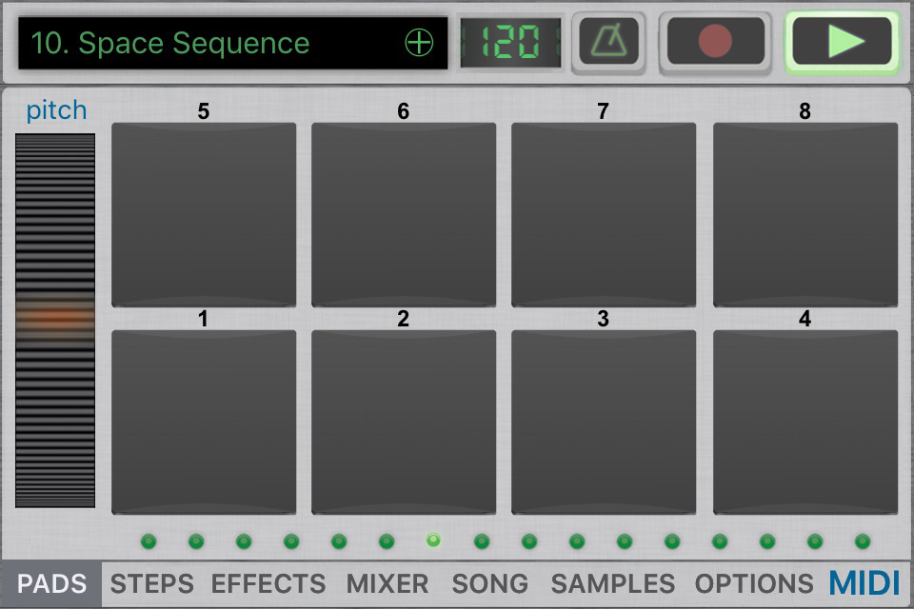Start playback with the green play button
Image resolution: width=914 pixels, height=609 pixels.
(x=842, y=41)
